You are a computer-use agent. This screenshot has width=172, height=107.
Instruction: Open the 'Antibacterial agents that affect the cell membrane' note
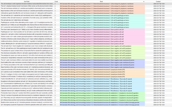(x=86, y=13)
